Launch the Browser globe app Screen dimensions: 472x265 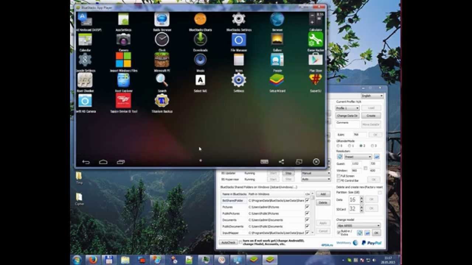(x=277, y=19)
